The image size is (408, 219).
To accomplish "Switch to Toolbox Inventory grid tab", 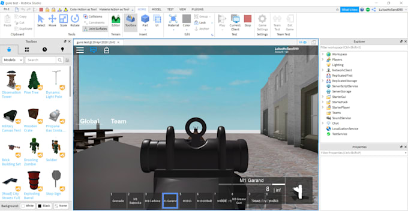I will [x=27, y=49].
